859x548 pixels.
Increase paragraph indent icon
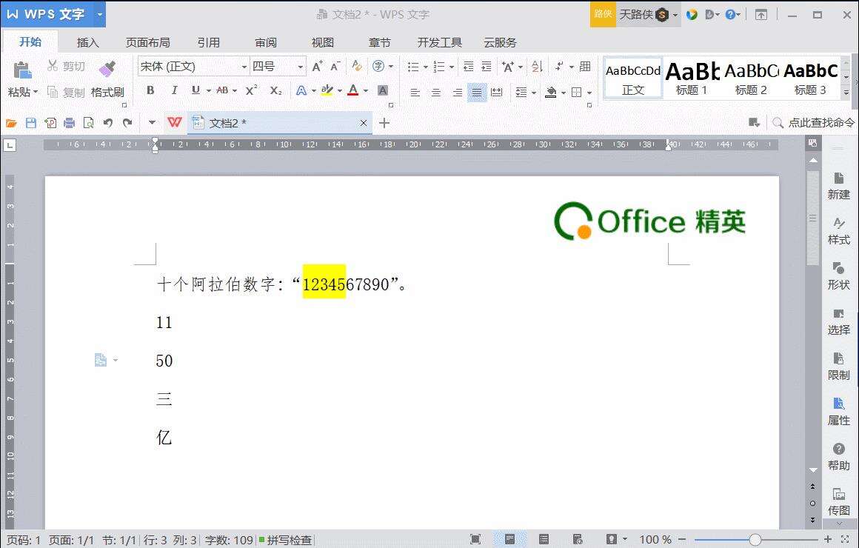click(487, 67)
